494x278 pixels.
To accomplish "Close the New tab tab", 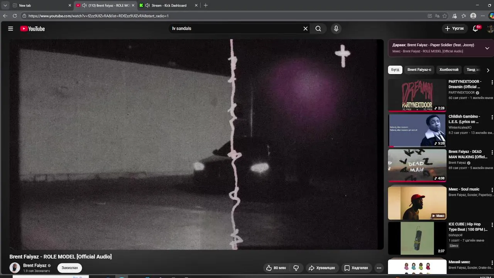I will [x=70, y=5].
